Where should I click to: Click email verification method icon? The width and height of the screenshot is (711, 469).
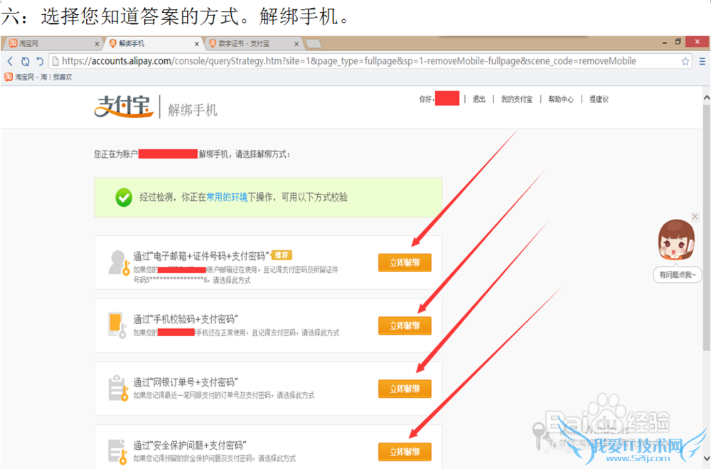pos(119,263)
